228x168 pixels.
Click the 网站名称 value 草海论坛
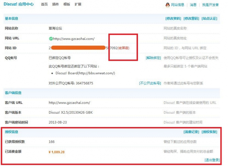(x=55, y=28)
